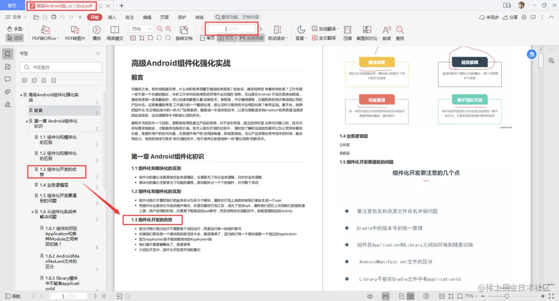Toggle 双页 two-page view
Image resolution: width=559 pixels, height=301 pixels.
(x=227, y=38)
